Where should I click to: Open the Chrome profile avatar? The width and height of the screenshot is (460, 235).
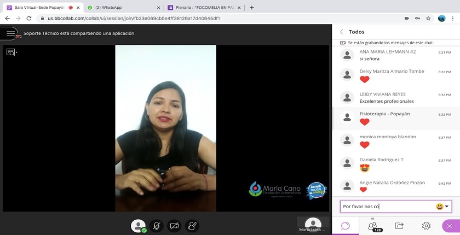click(x=441, y=18)
